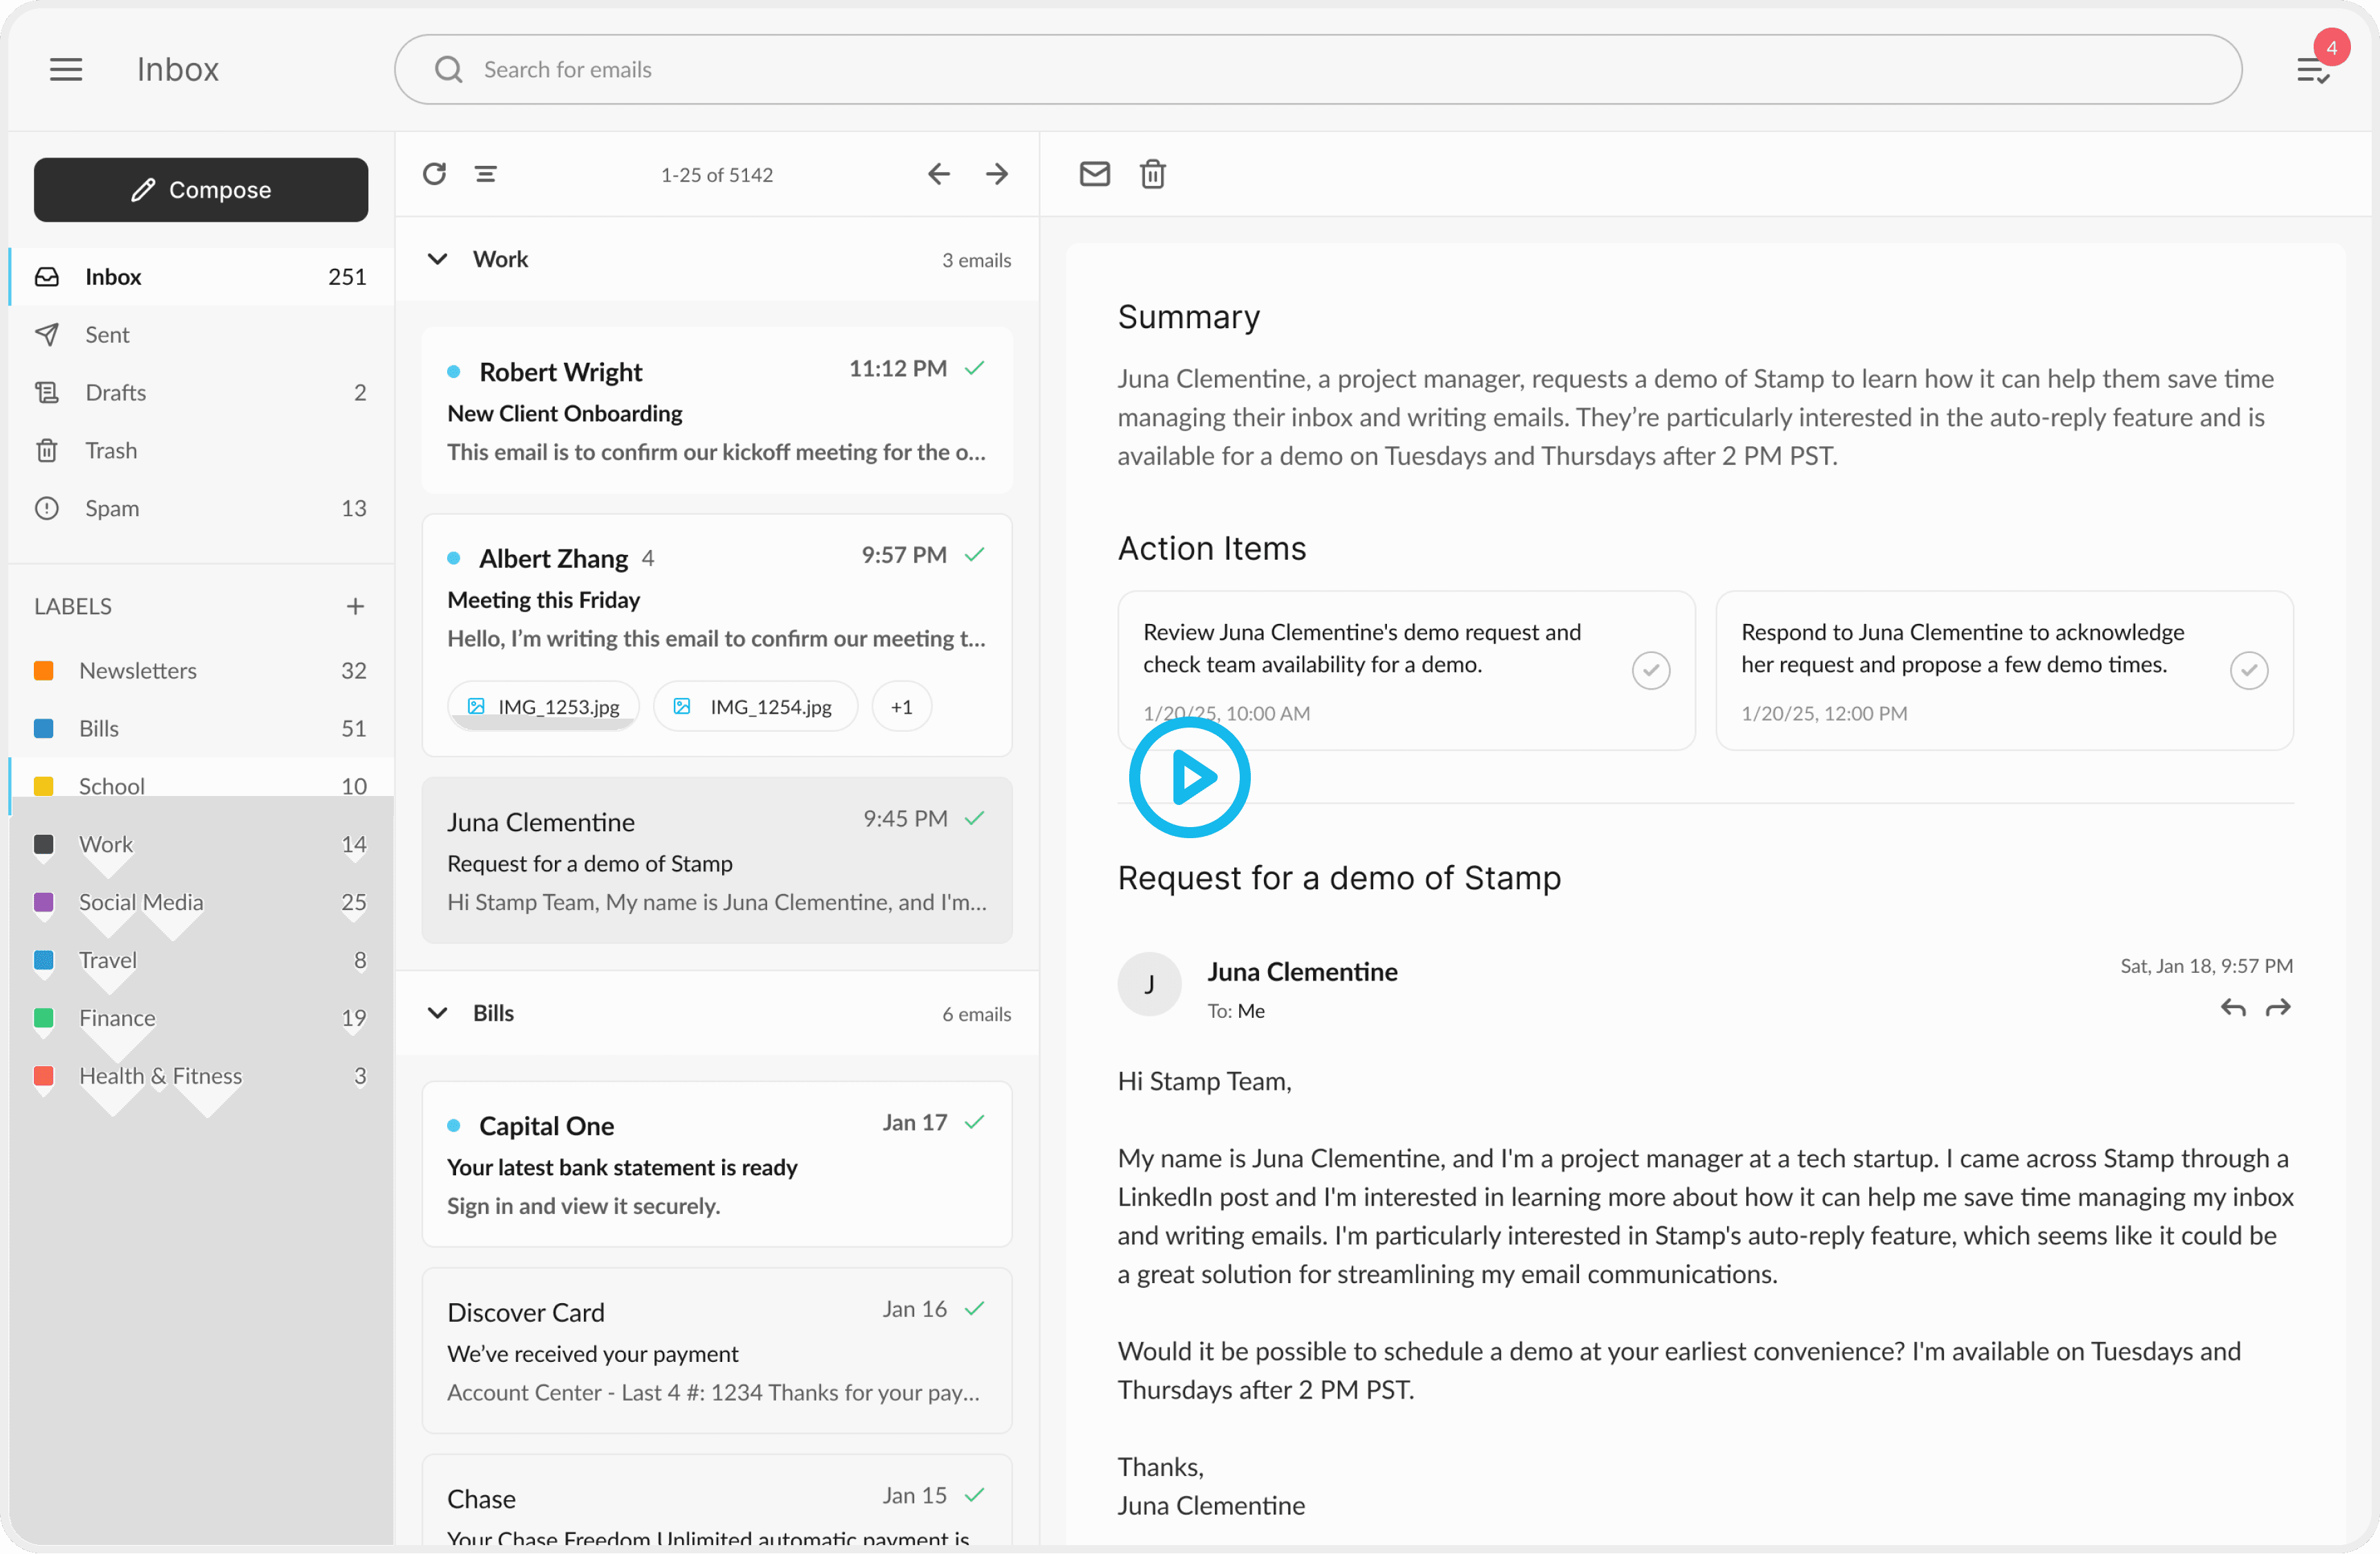Click the Action Items heading
This screenshot has width=2380, height=1554.
(1212, 549)
